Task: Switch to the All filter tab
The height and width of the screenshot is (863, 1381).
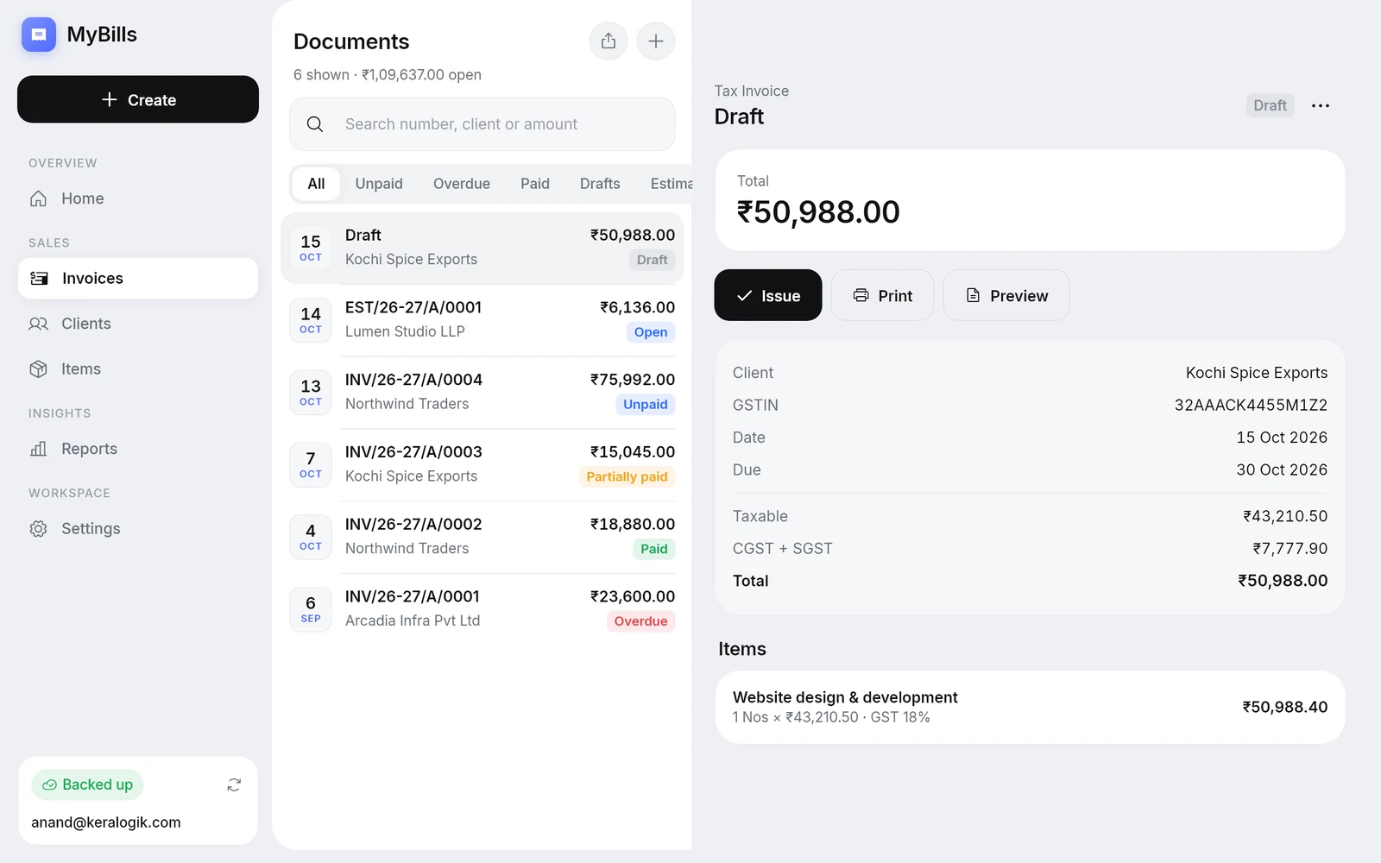Action: (x=316, y=184)
